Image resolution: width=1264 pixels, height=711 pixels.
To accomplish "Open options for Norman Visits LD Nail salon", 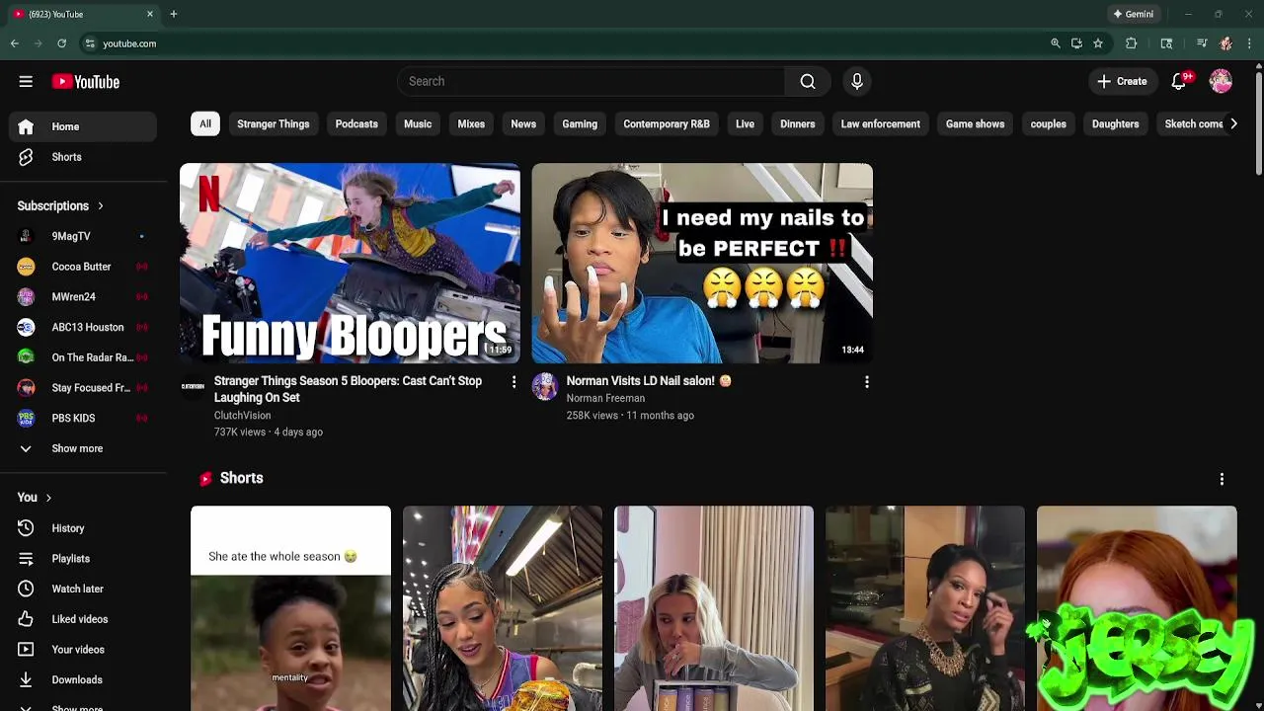I will pyautogui.click(x=866, y=382).
